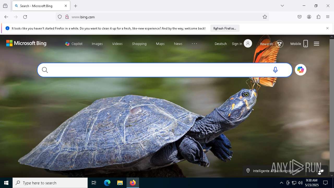This screenshot has width=334, height=188.
Task: Open Firefox extensions puzzle icon
Action: point(318,17)
